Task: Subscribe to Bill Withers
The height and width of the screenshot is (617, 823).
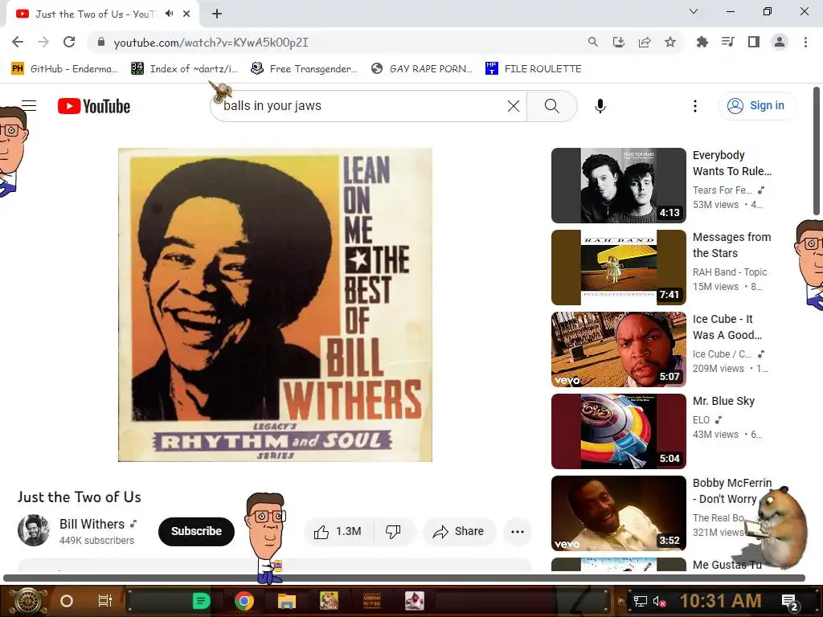Action: [196, 531]
